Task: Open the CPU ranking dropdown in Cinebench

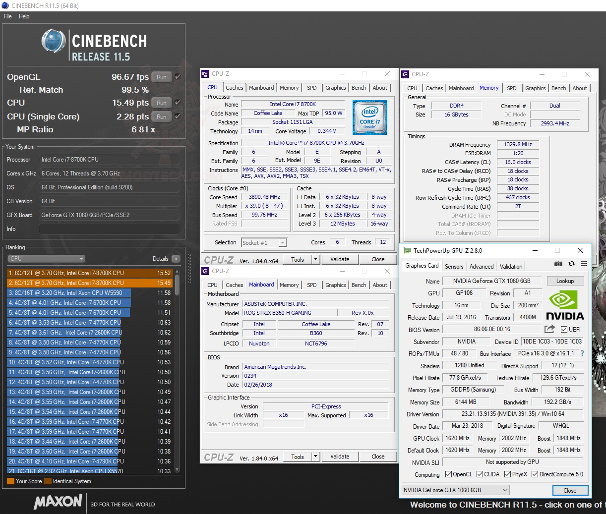Action: click(x=47, y=259)
